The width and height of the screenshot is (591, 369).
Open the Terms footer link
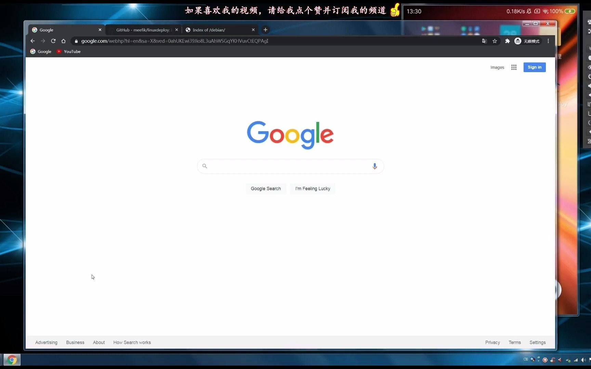point(514,342)
